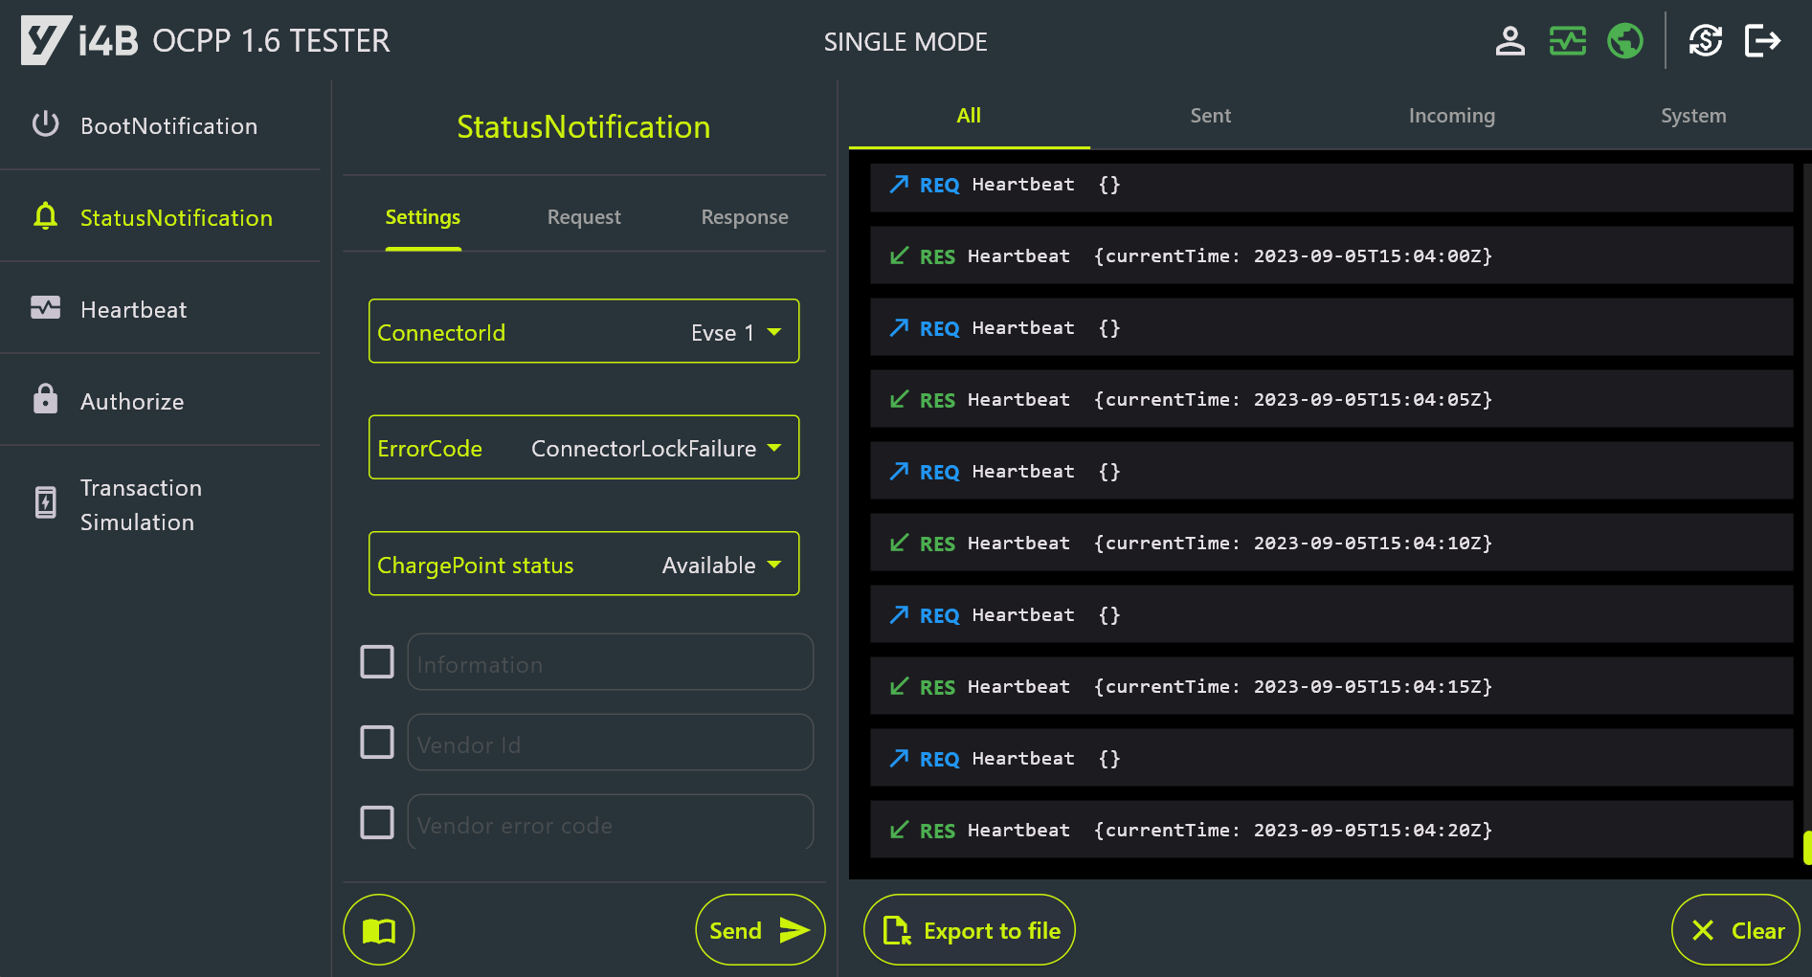Screen dimensions: 1812x977
Task: Click the logout exit icon
Action: 1762,40
